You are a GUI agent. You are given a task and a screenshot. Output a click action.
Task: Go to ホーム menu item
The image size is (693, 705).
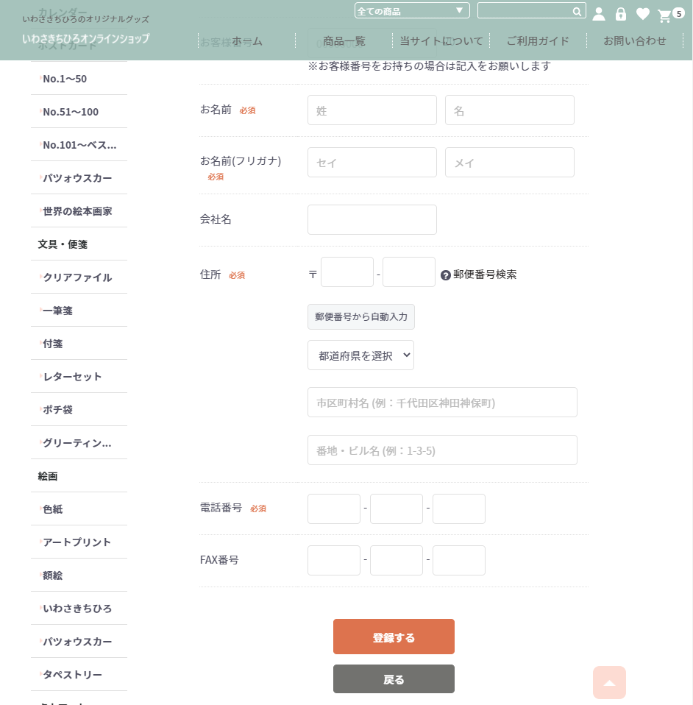click(246, 41)
